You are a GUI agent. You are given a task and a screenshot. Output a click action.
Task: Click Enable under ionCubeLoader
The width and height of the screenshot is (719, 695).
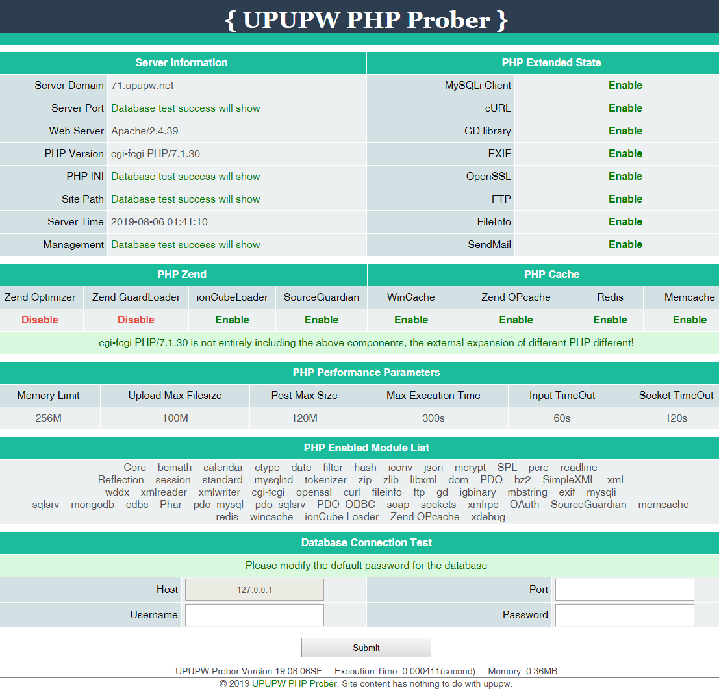tap(232, 320)
